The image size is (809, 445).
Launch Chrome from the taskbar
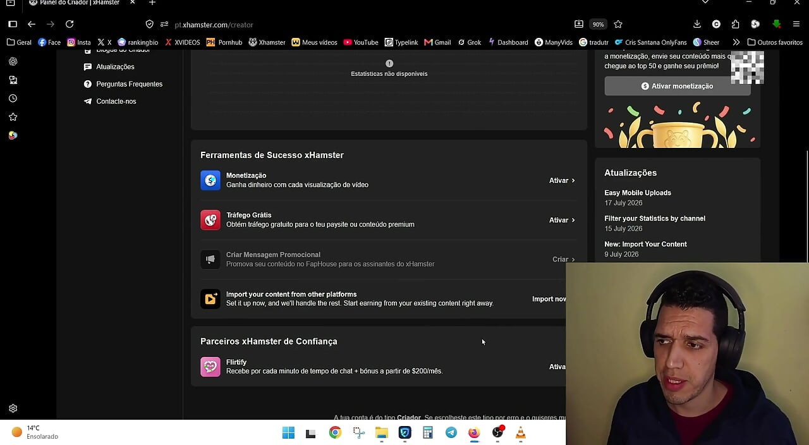click(335, 432)
